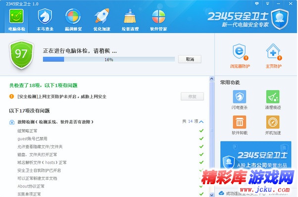Click green checkmark beside hosts 正常 row

coord(201,162)
